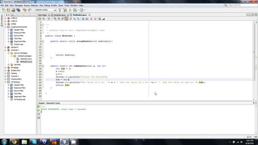The height and width of the screenshot is (145, 258).
Task: Click the Stop Macro Recording icon
Action: click(95, 19)
